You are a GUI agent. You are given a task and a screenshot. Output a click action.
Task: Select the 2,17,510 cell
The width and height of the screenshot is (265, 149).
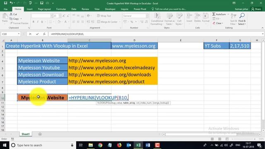click(240, 46)
